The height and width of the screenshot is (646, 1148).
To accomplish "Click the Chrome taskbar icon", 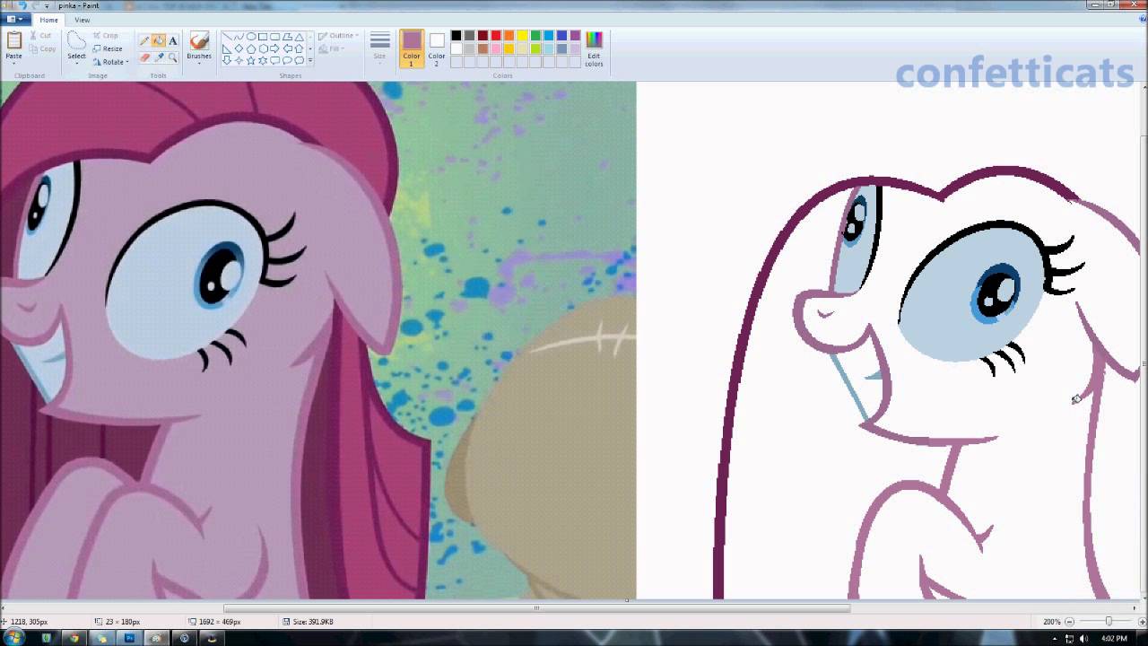I will (x=74, y=638).
